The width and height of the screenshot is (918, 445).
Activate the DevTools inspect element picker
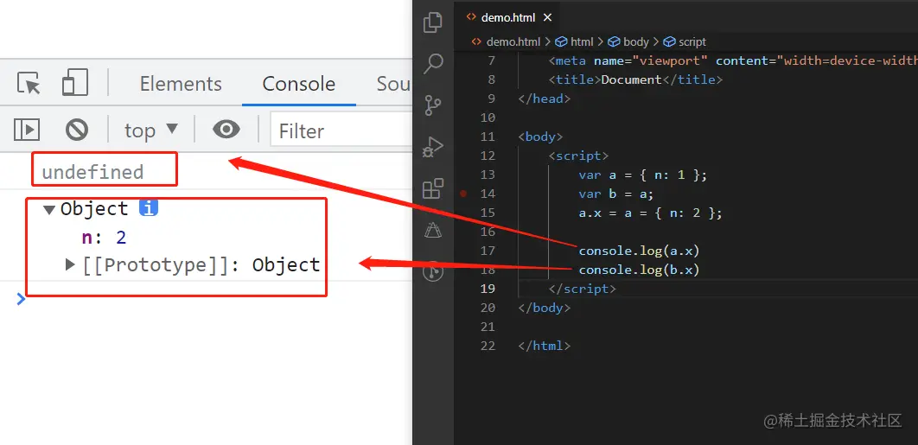coord(29,83)
